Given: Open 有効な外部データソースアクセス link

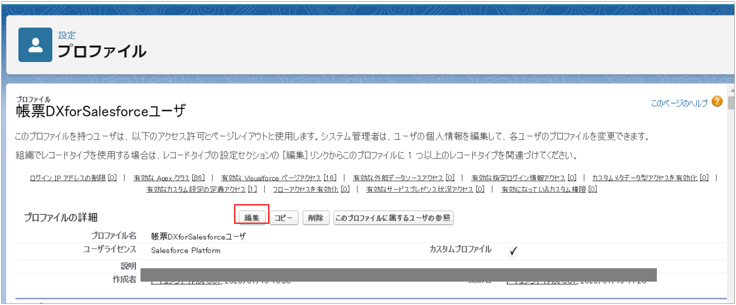Looking at the screenshot, I should pyautogui.click(x=398, y=178).
